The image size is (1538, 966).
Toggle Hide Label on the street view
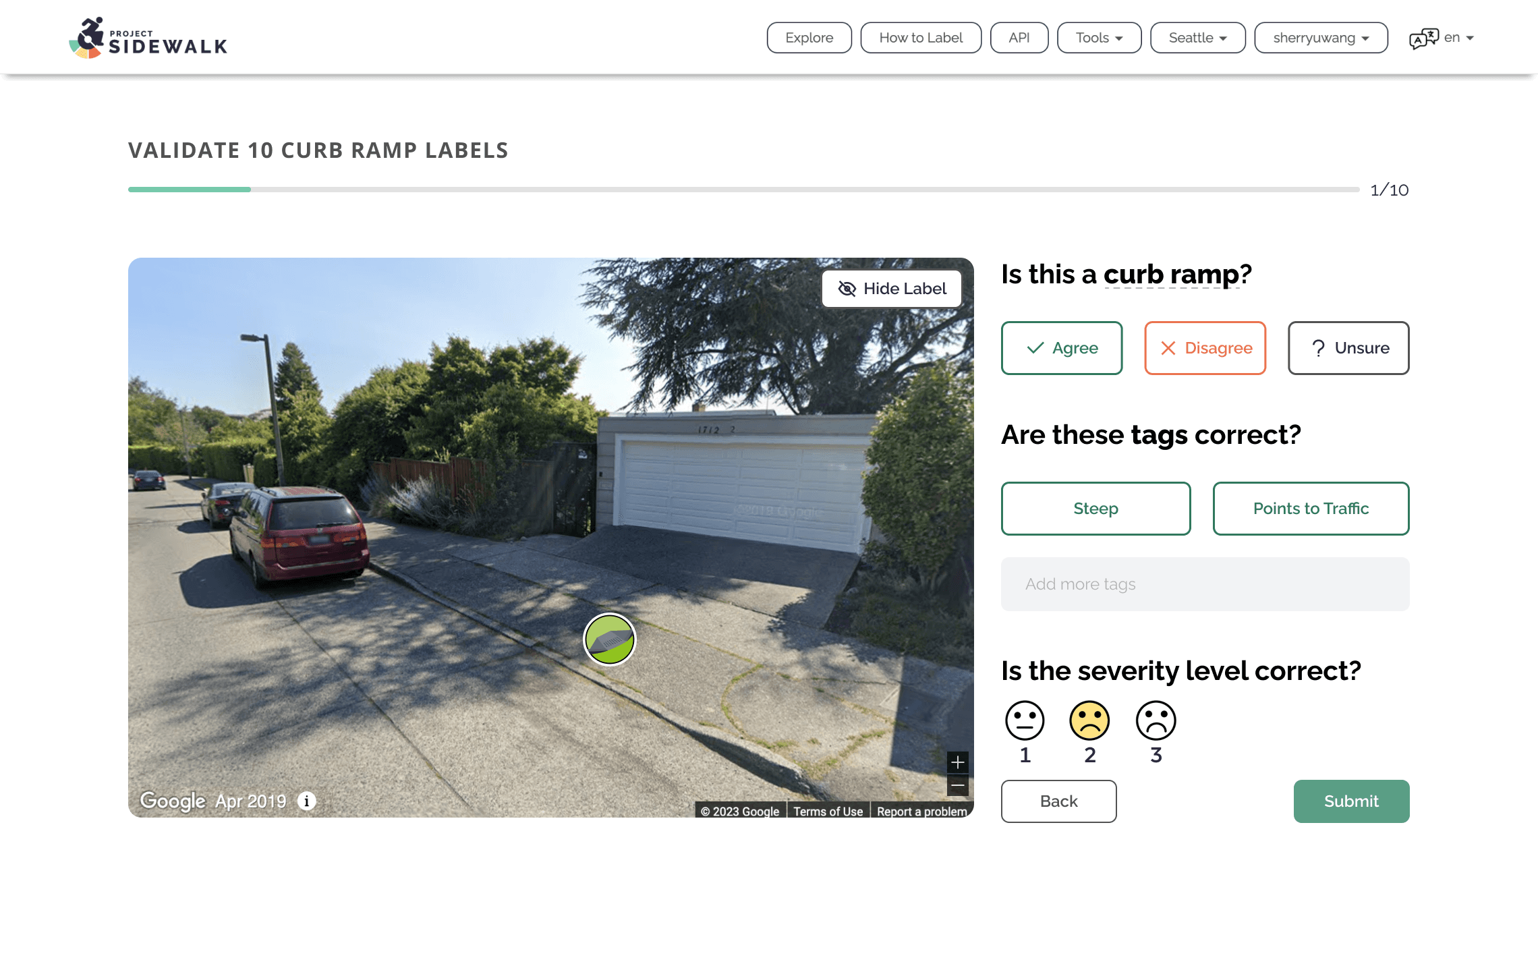[891, 289]
